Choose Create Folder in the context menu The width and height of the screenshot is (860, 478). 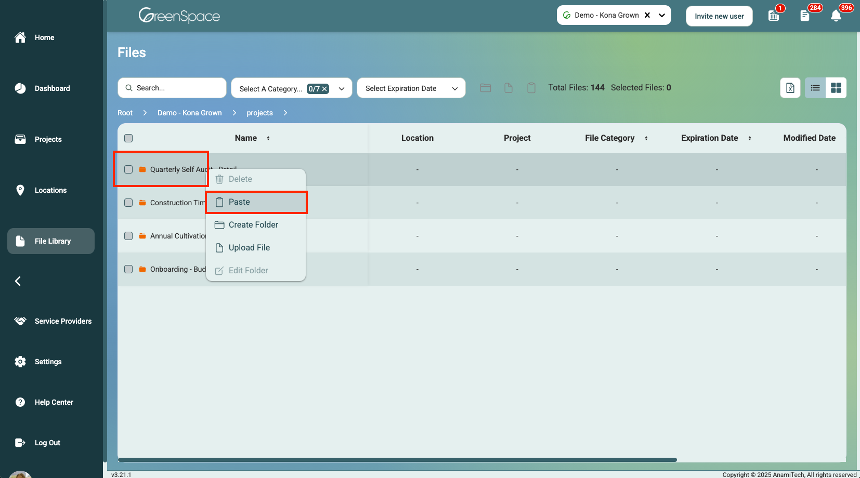tap(256, 225)
